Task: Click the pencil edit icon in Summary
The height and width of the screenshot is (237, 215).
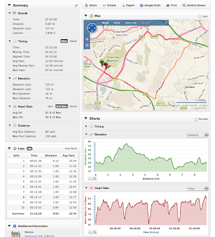Action: click(76, 6)
